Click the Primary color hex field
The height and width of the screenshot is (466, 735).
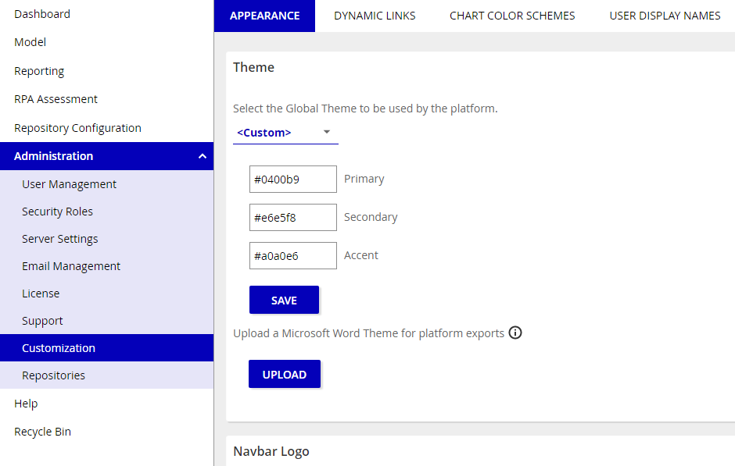[292, 179]
